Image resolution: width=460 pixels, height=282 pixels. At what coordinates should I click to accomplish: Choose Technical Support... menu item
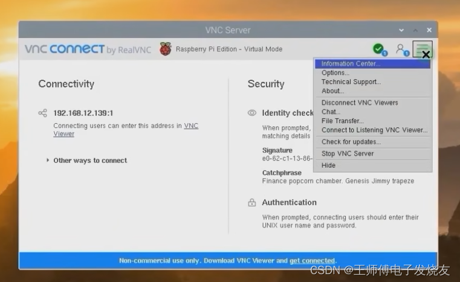(x=372, y=82)
